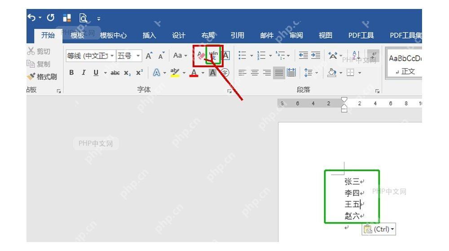The height and width of the screenshot is (251, 449).
Task: Open Customize Quick Access Toolbar dropdown
Action: 99,19
